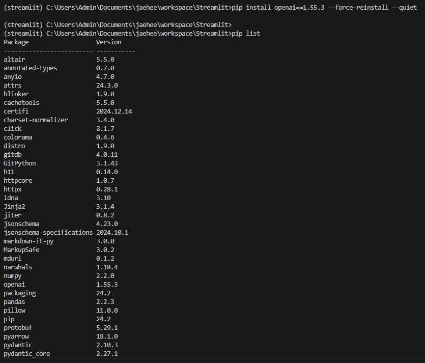Image resolution: width=425 pixels, height=363 pixels.
Task: Click the 'numpy' package name
Action: click(12, 276)
